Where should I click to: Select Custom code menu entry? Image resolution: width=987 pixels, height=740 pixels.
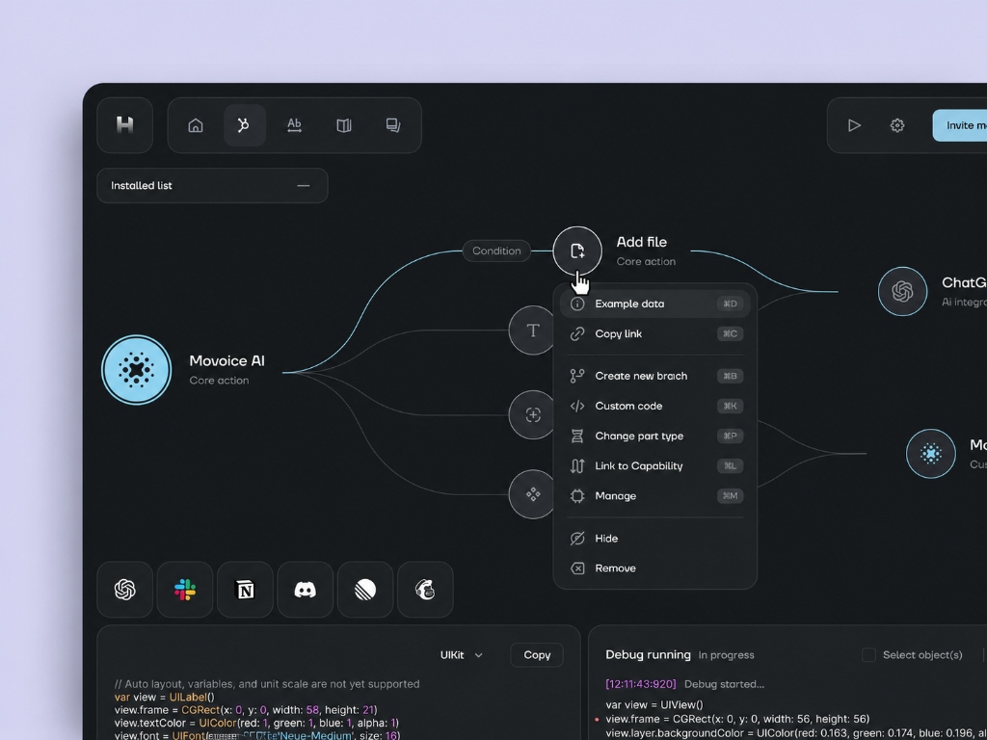tap(655, 406)
